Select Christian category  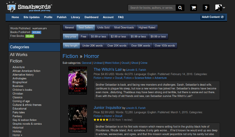tap(18, 94)
